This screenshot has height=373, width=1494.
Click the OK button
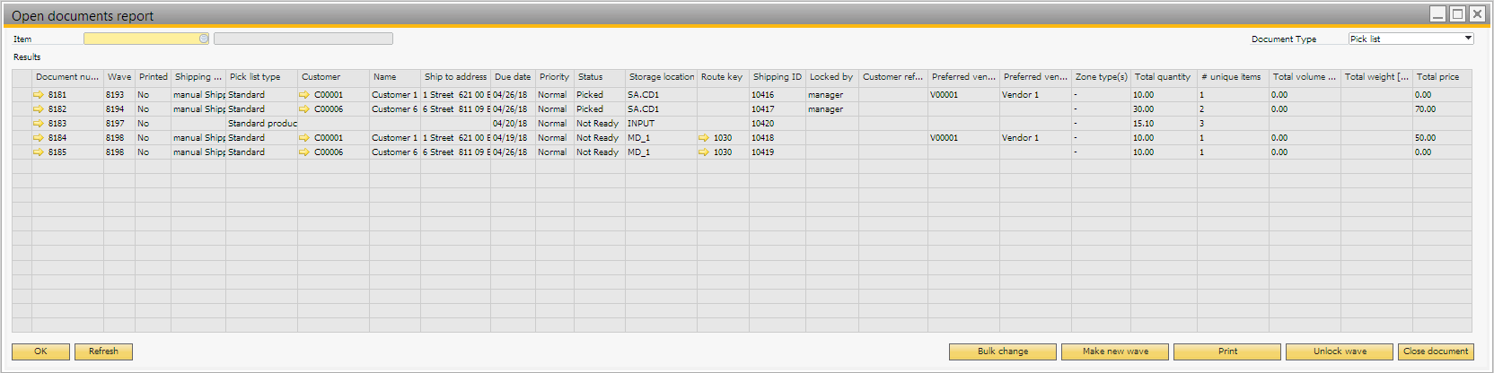pos(40,351)
